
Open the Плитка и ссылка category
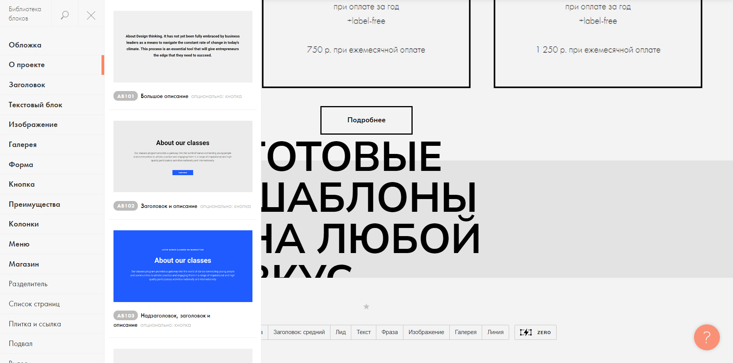pyautogui.click(x=52, y=324)
